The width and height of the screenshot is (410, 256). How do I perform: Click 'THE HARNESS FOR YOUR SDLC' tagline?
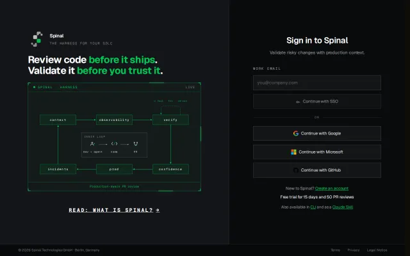(x=81, y=44)
